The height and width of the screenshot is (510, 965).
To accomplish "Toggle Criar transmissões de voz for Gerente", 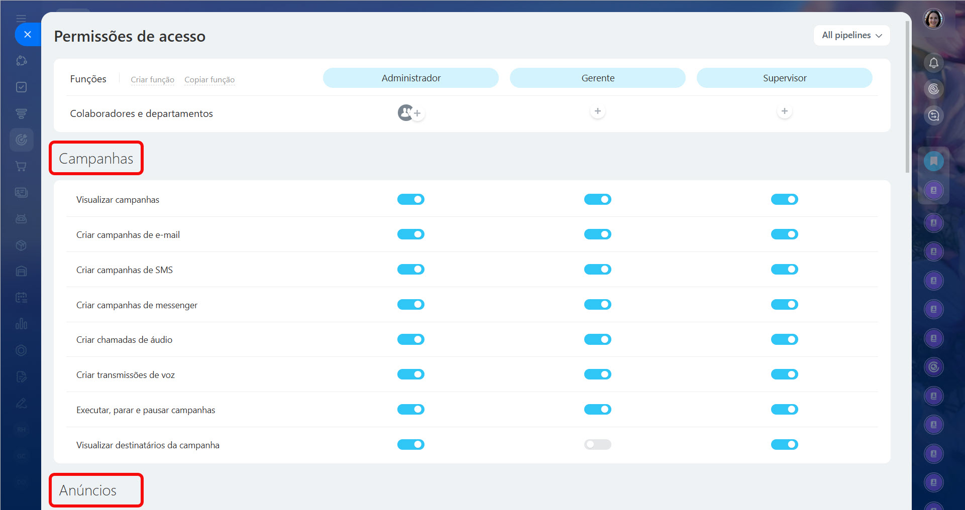I will tap(598, 374).
